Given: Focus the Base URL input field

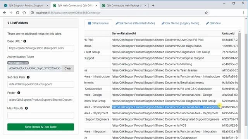Looking at the screenshot, I should 41,48.
